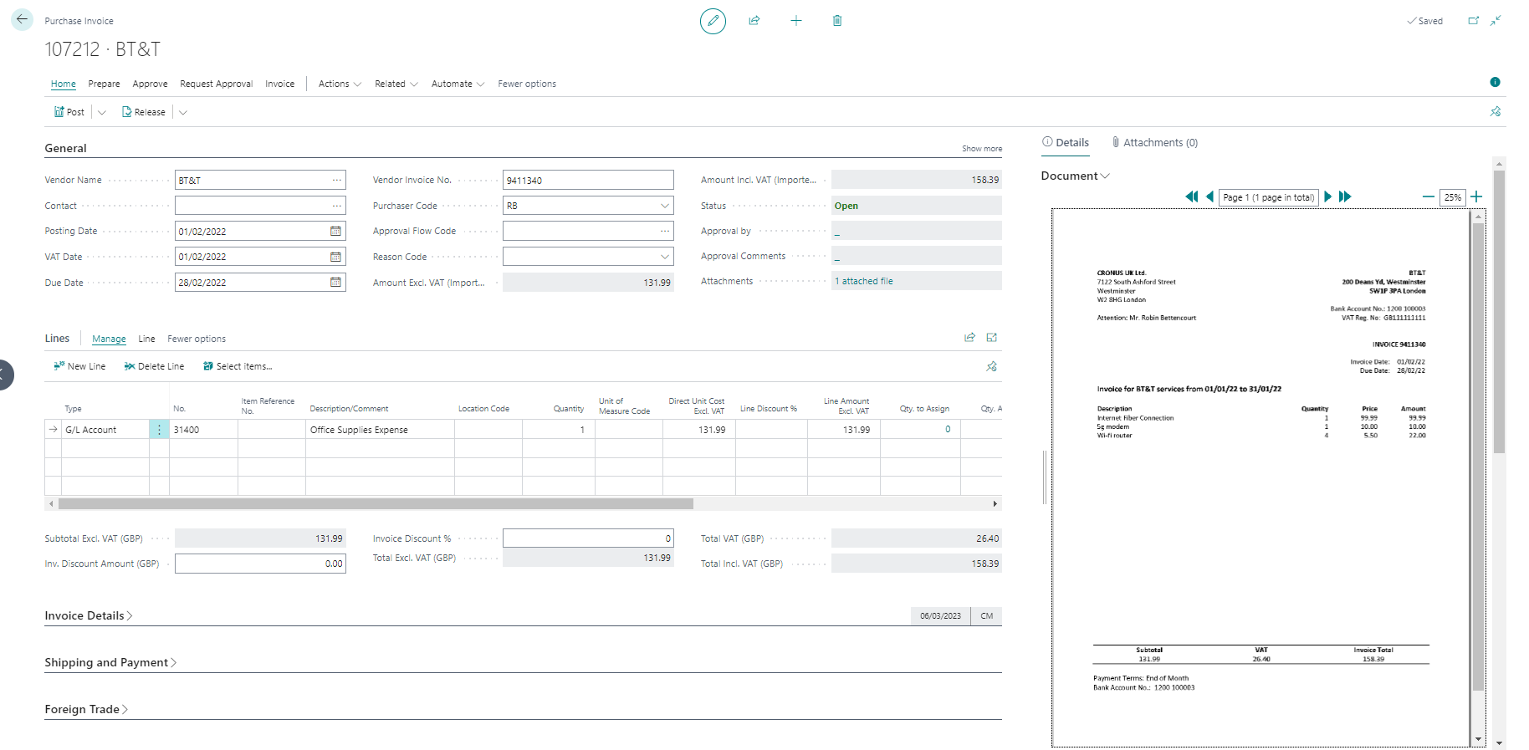Select the Home tab
1529x750 pixels.
(x=64, y=84)
